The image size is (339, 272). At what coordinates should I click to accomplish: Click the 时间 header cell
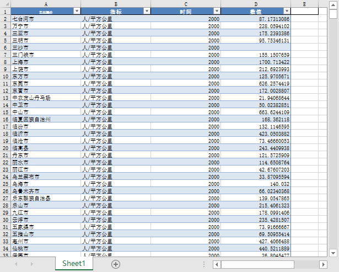(x=186, y=11)
